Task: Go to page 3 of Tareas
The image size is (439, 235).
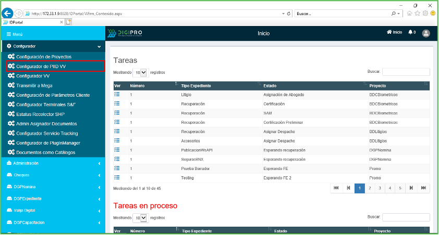Action: click(x=380, y=188)
